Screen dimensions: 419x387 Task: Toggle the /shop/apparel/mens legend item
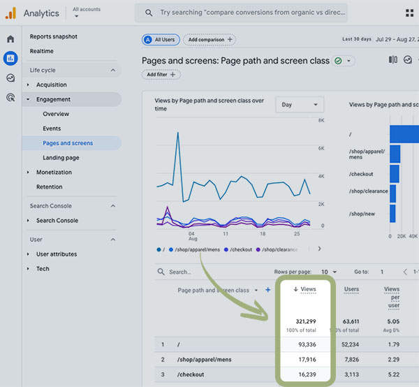[x=197, y=249]
